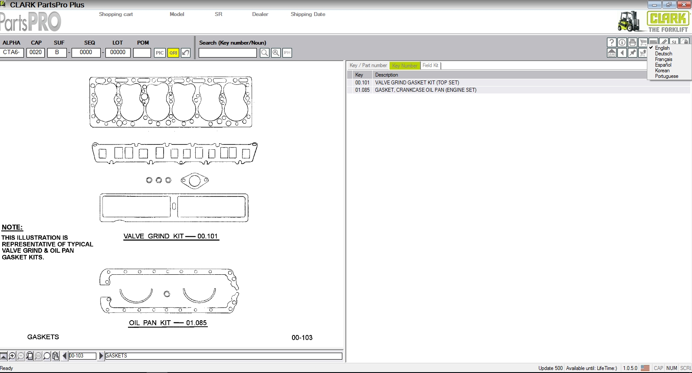Image resolution: width=692 pixels, height=373 pixels.
Task: Open the information icon in toolbar
Action: 622,42
